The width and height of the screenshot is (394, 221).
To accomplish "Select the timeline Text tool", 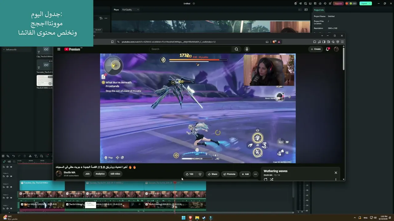I will (36, 156).
